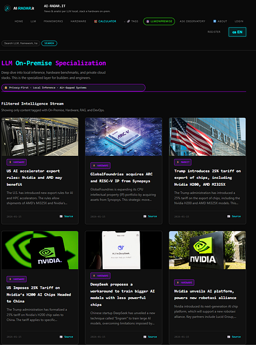
Task: Select the LLMONPREMISE nav pill
Action: point(159,21)
